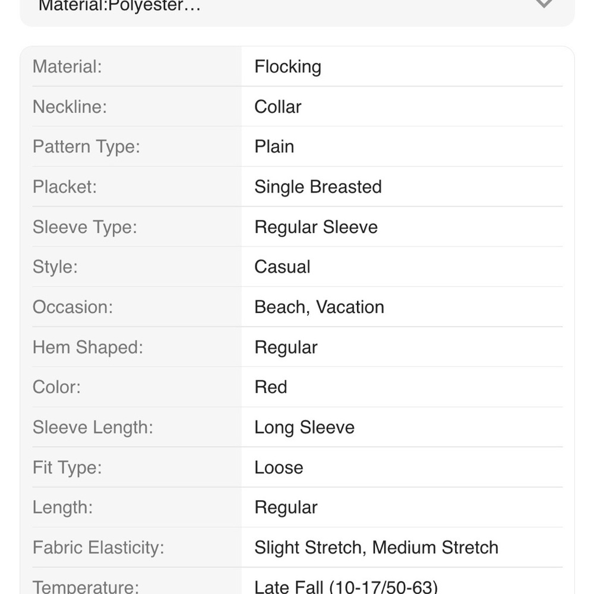Tap the Neckline label
594x594 pixels.
coord(69,107)
